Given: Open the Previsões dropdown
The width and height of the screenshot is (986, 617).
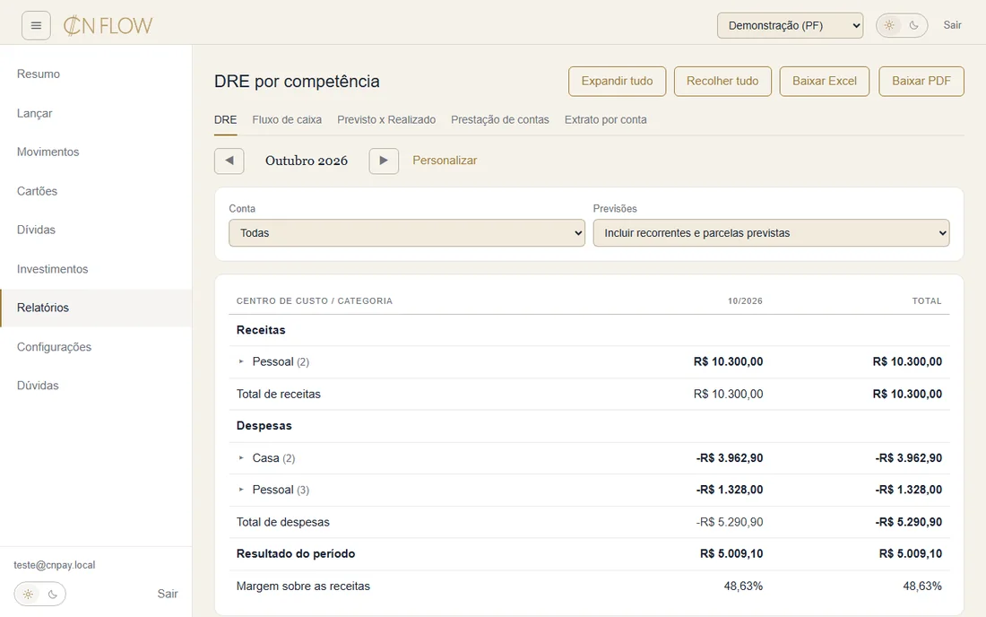Looking at the screenshot, I should coord(771,232).
